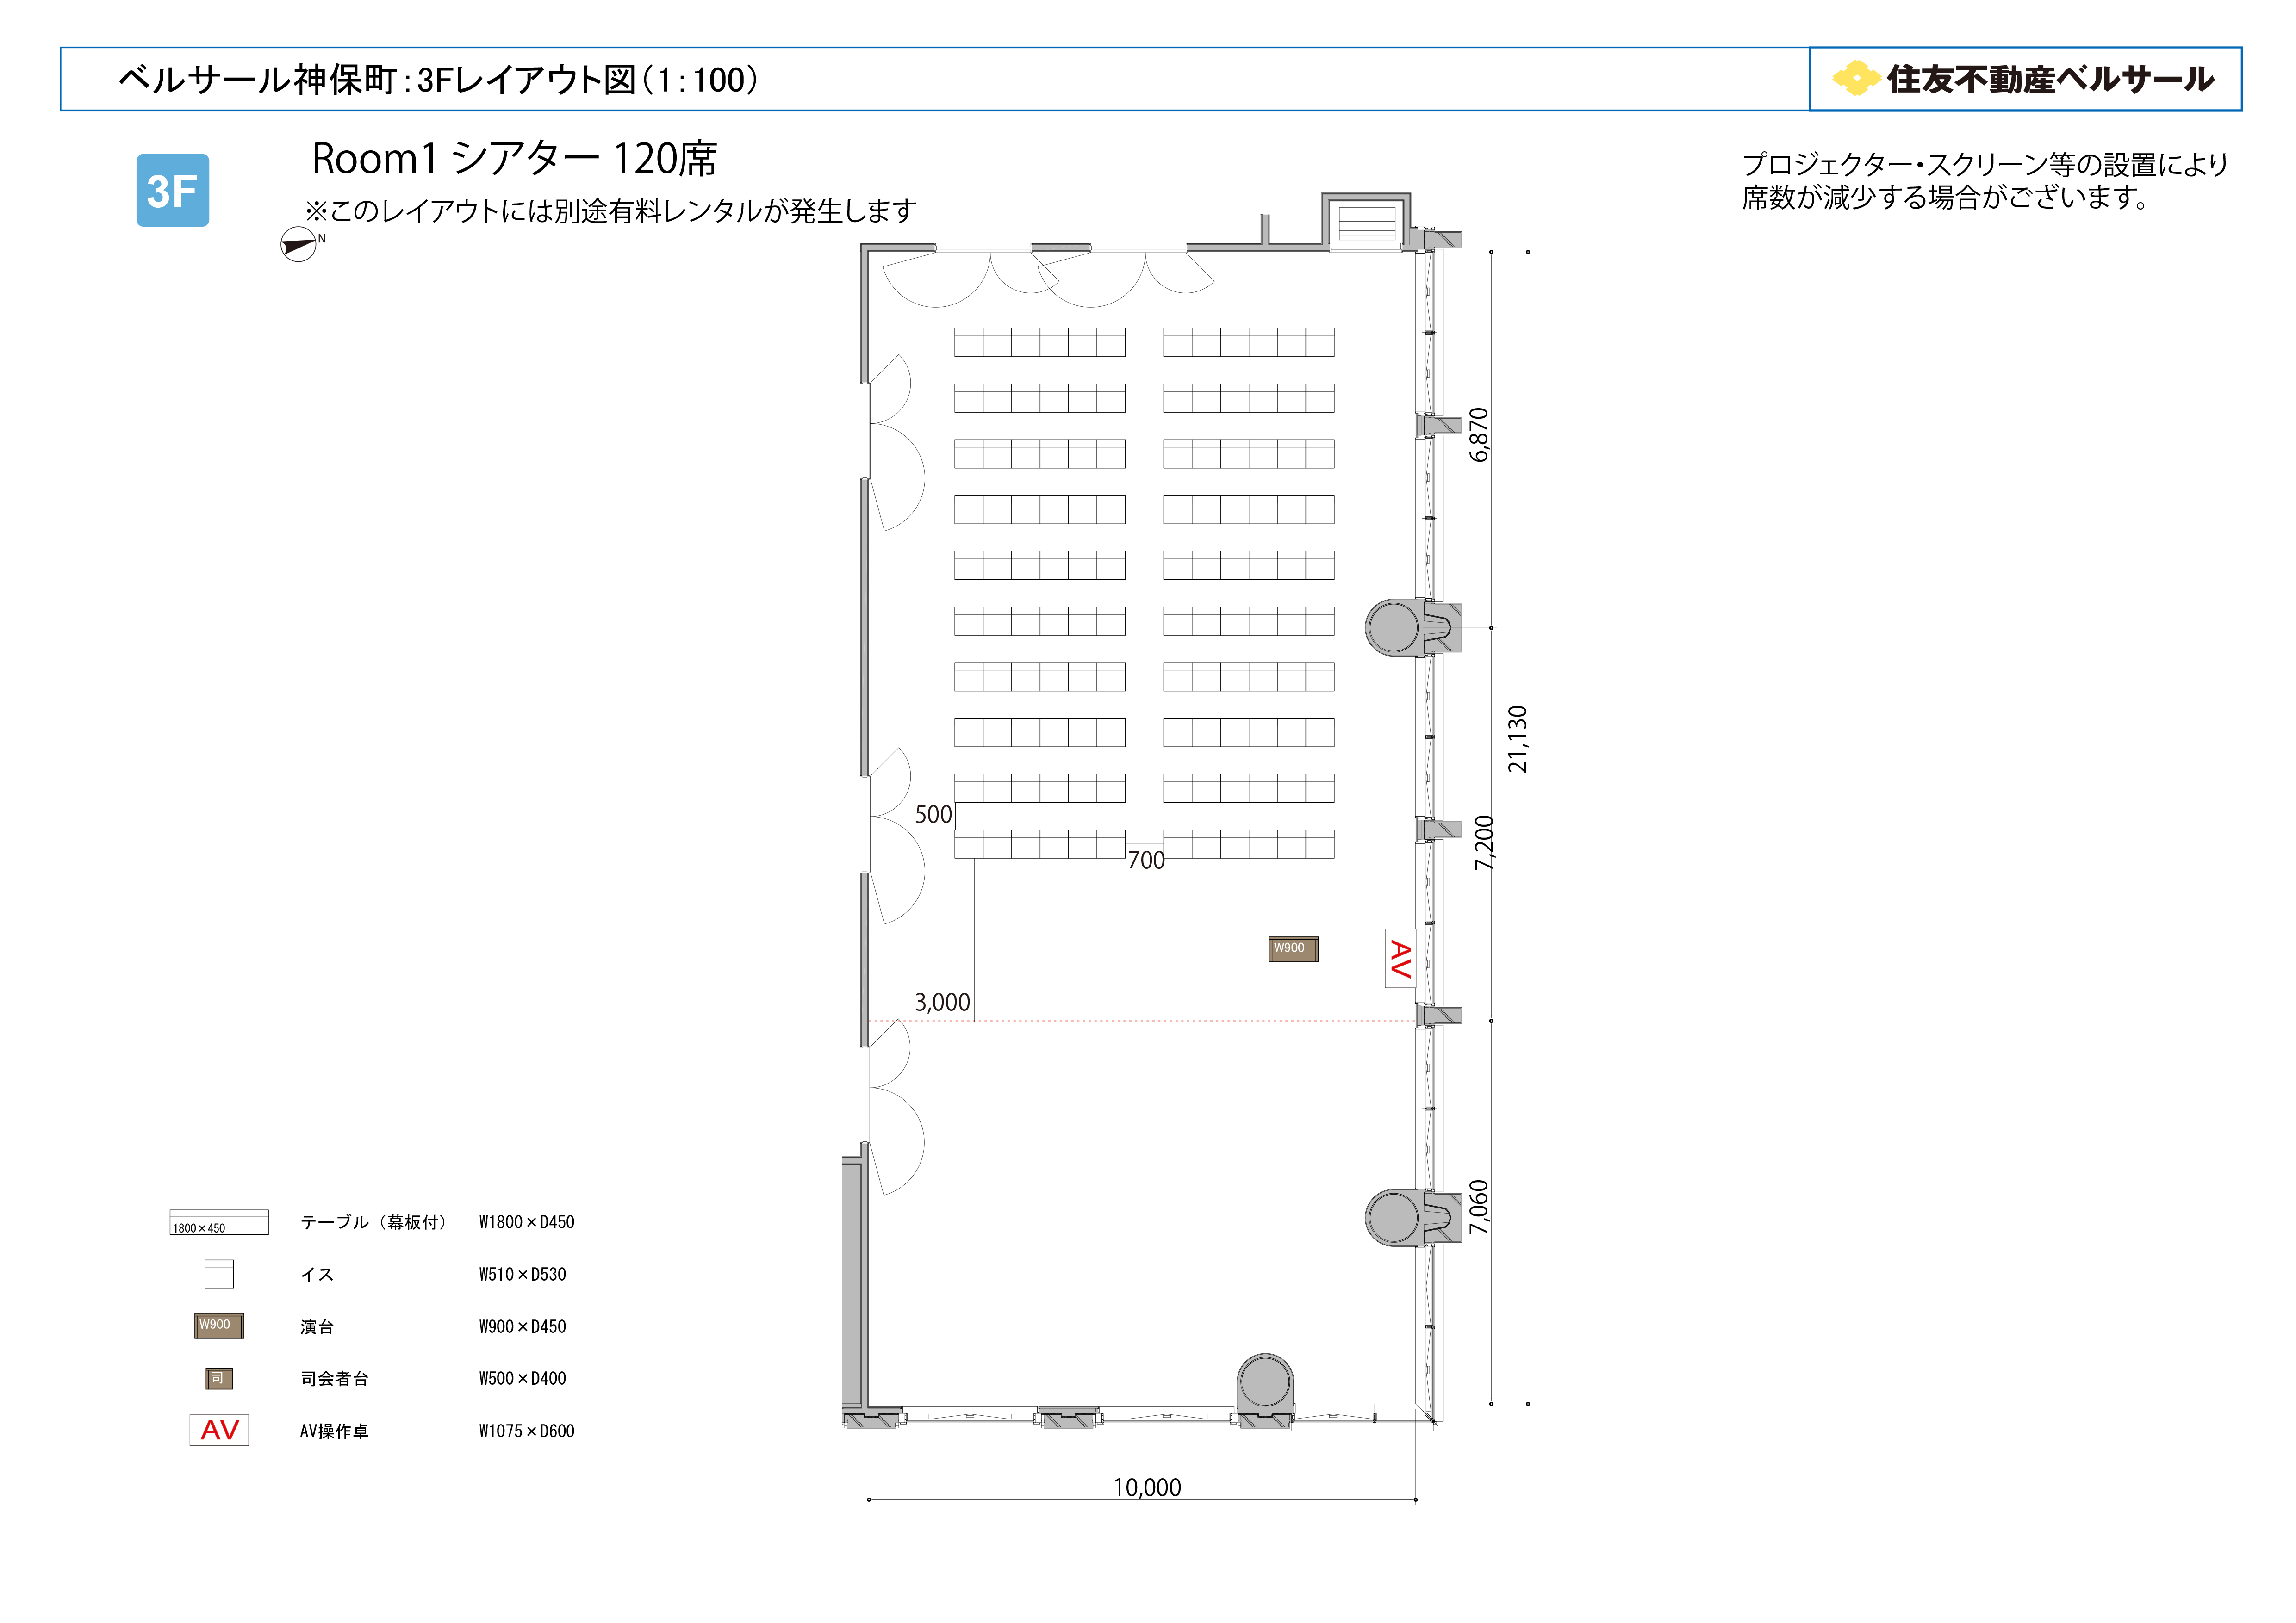Select the W900 podium in the floor plan

1293,948
